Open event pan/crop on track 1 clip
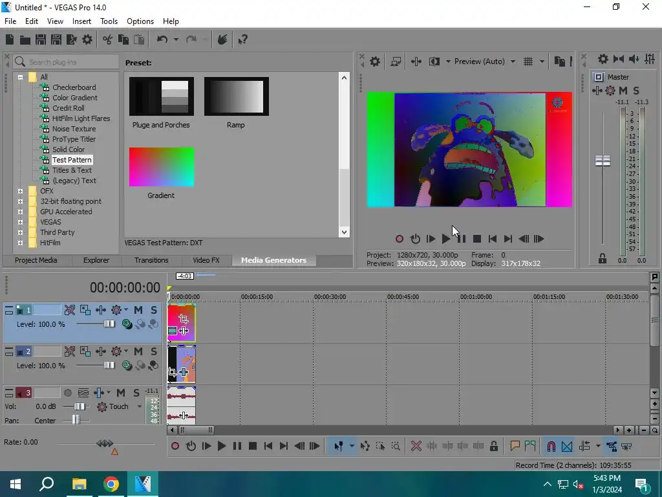This screenshot has height=497, width=662. 183,318
